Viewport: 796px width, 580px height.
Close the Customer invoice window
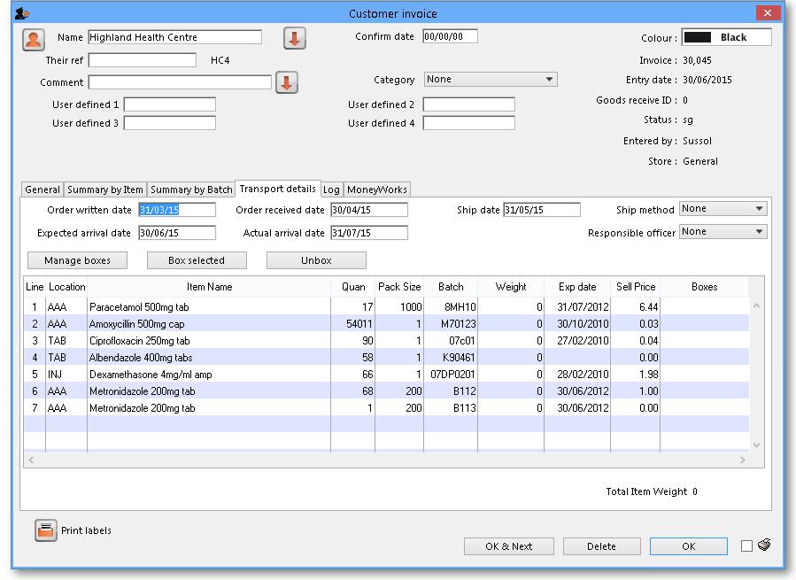(x=767, y=12)
